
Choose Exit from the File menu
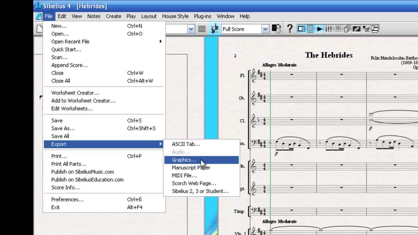104,207
